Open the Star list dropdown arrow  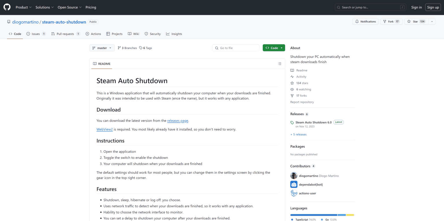432,22
